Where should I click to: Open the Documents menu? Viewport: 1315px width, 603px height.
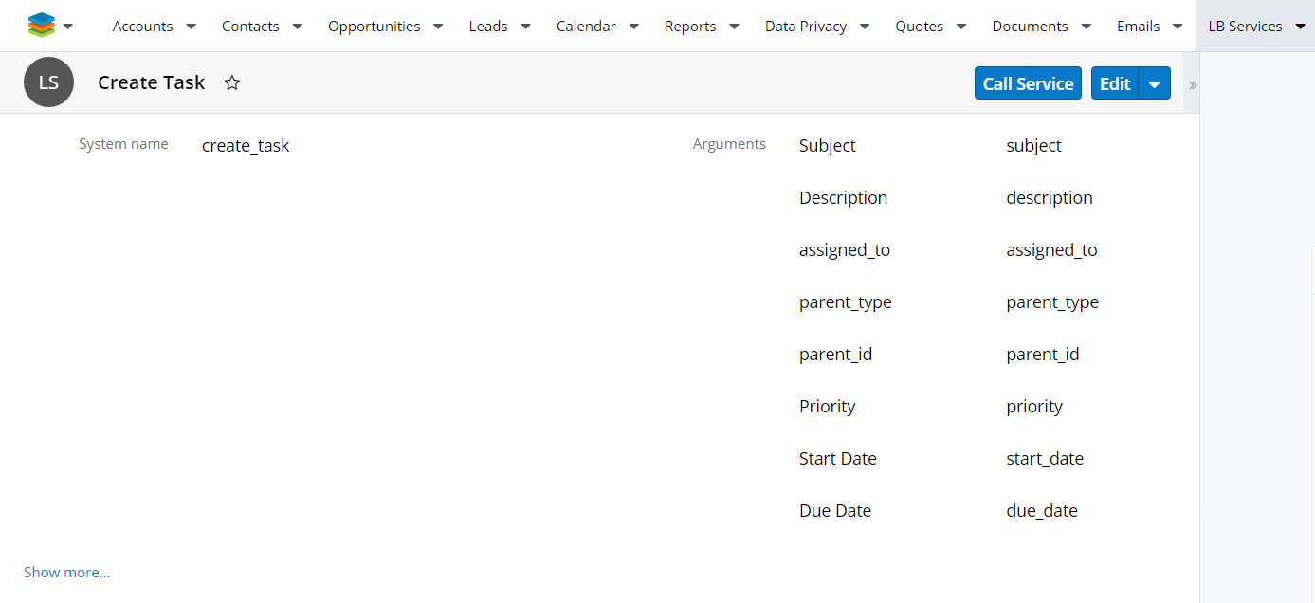pos(1028,26)
